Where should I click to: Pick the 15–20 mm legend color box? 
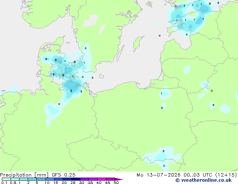point(58,179)
